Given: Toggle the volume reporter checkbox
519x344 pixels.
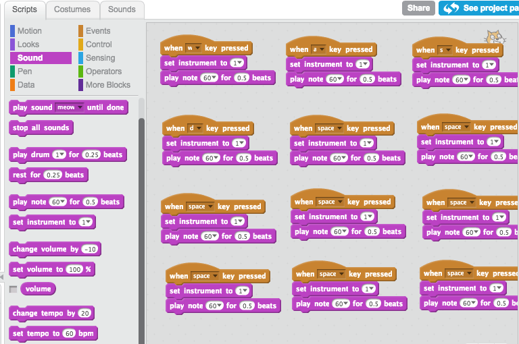Looking at the screenshot, I should (x=14, y=289).
